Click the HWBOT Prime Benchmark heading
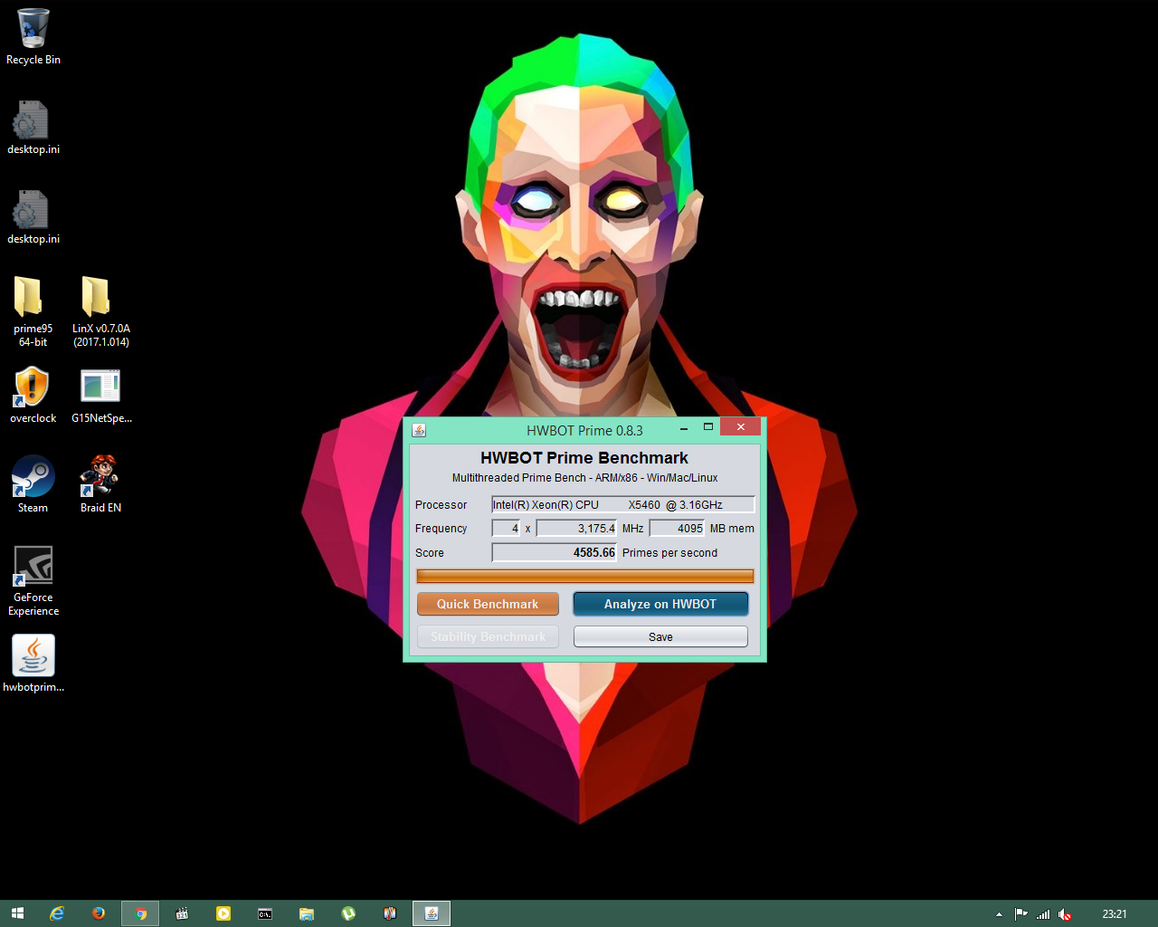The width and height of the screenshot is (1158, 927). (584, 458)
